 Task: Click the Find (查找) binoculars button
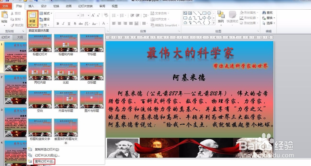(x=267, y=13)
